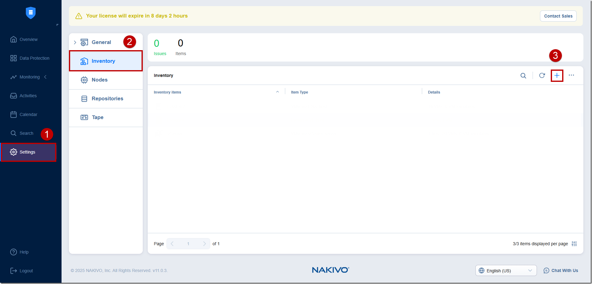Click the Monitoring chart icon
Screen dimensions: 592x284
coord(14,77)
